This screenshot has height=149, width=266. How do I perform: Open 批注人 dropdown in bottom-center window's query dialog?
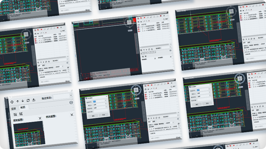point(100,105)
